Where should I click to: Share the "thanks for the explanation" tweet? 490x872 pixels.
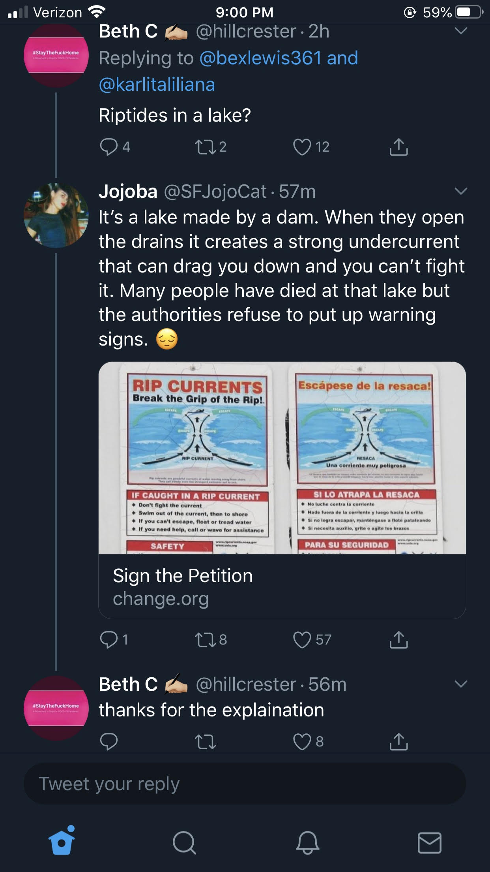pos(398,741)
